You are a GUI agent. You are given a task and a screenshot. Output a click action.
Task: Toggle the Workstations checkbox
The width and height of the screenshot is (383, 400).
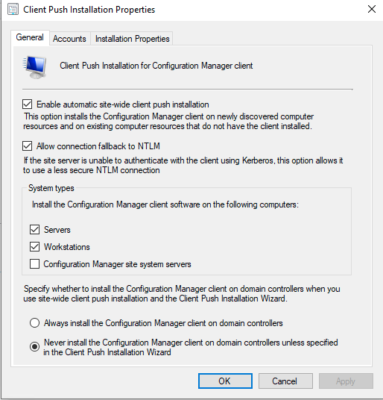pos(34,247)
